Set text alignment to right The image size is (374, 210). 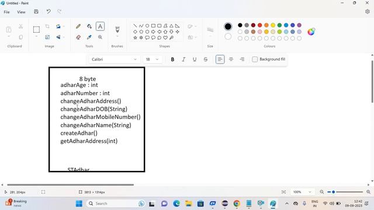click(x=242, y=60)
